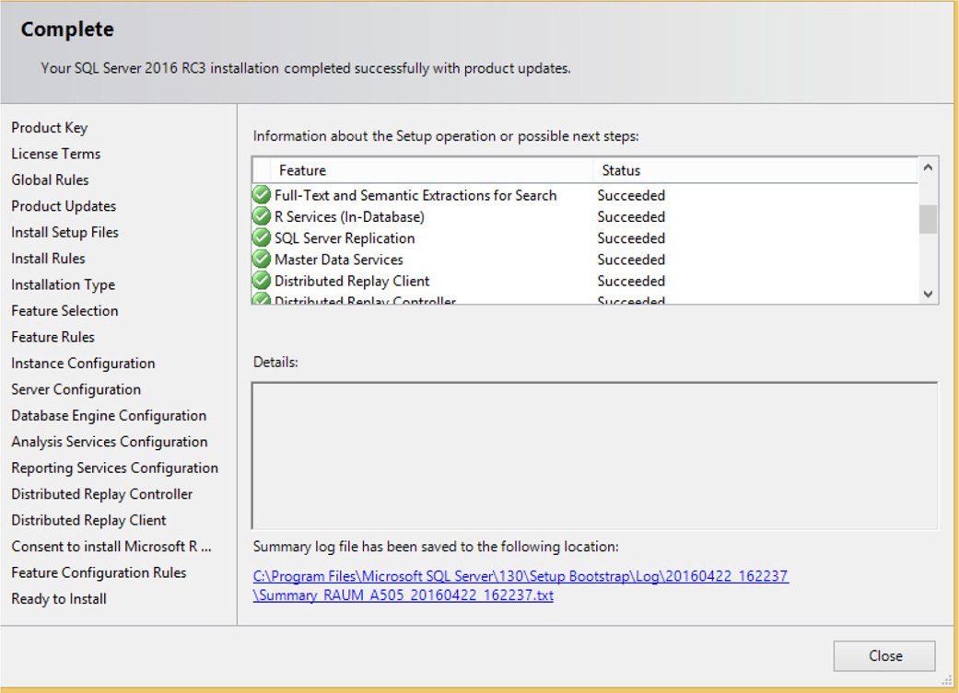Go to the Install Rules step
959x693 pixels.
point(48,259)
